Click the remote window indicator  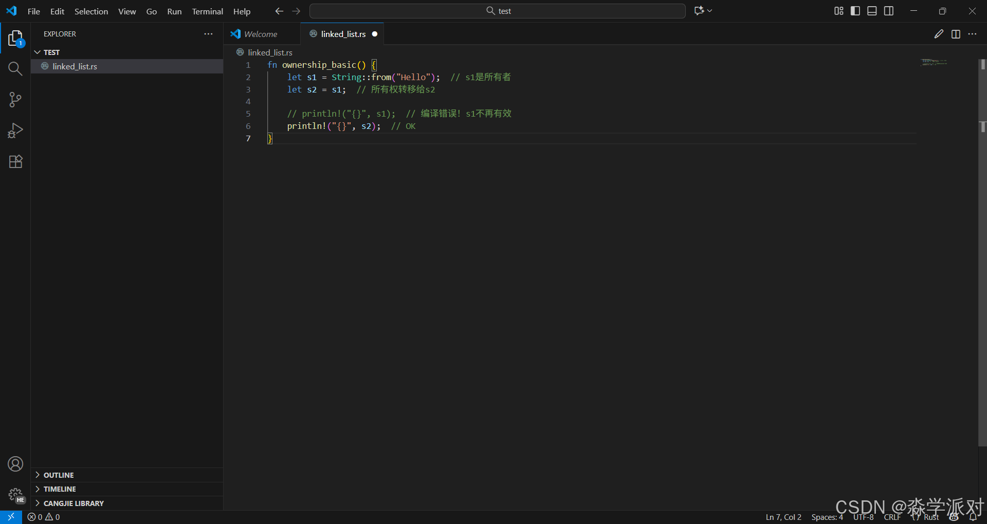11,517
